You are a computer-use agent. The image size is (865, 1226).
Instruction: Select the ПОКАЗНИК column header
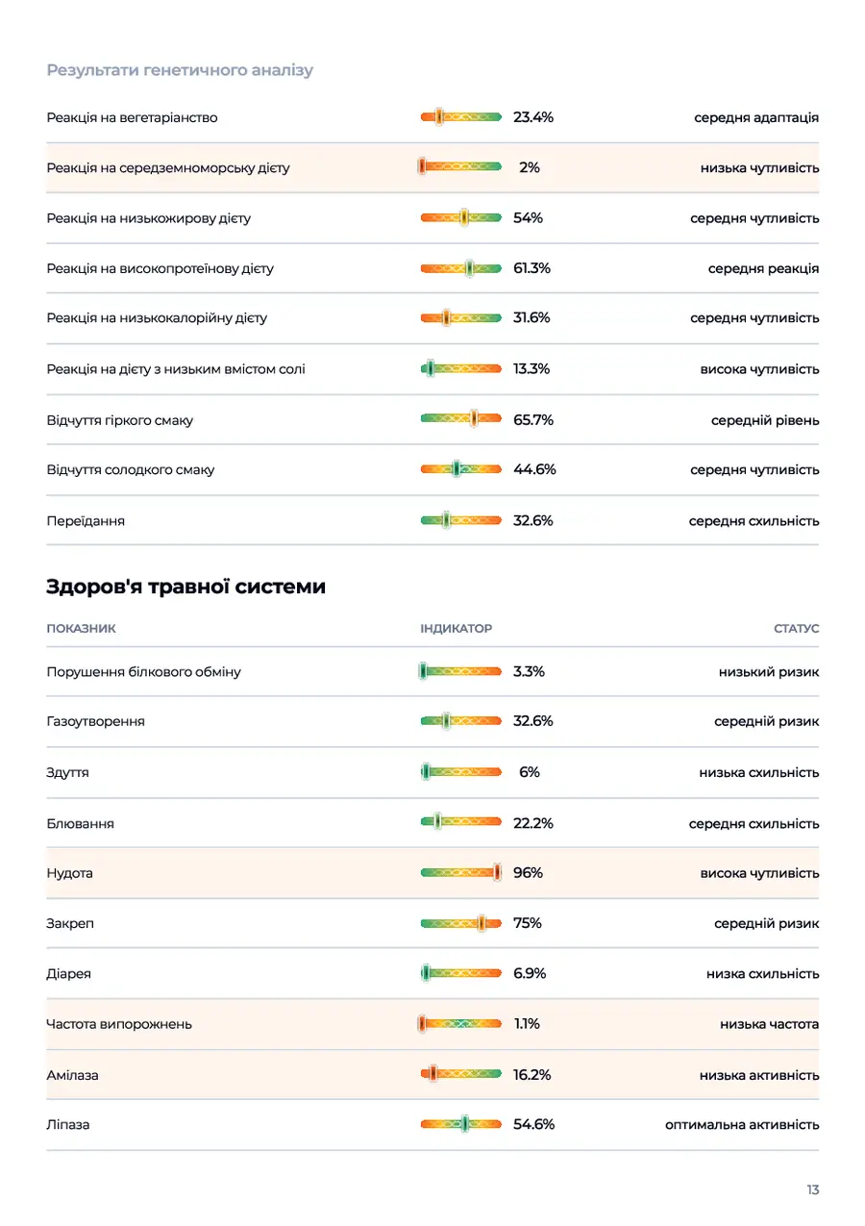pos(81,628)
